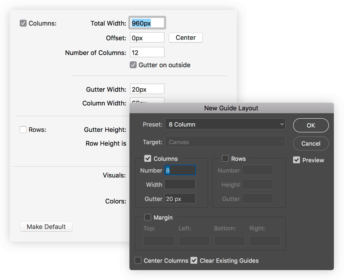344x280 pixels.
Task: Enable the Margin checkbox
Action: point(148,217)
